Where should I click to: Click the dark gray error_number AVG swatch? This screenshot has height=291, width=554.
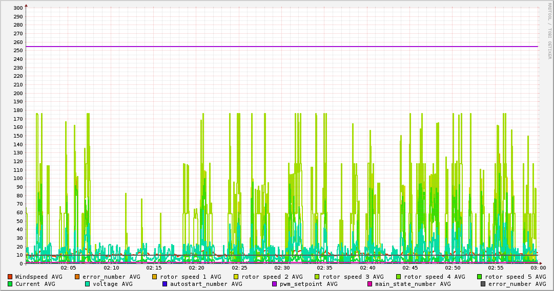coord(483,284)
